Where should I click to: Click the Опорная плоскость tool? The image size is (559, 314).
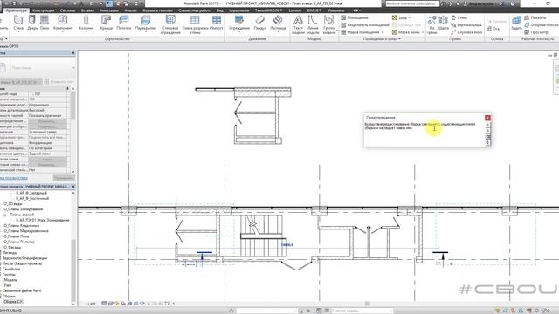(542, 25)
